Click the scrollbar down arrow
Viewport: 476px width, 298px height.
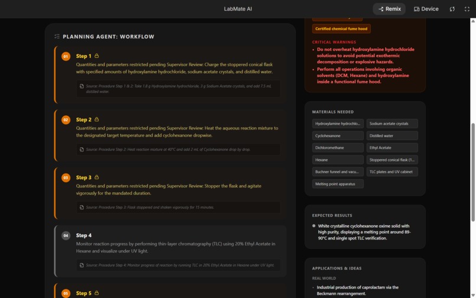point(472,296)
